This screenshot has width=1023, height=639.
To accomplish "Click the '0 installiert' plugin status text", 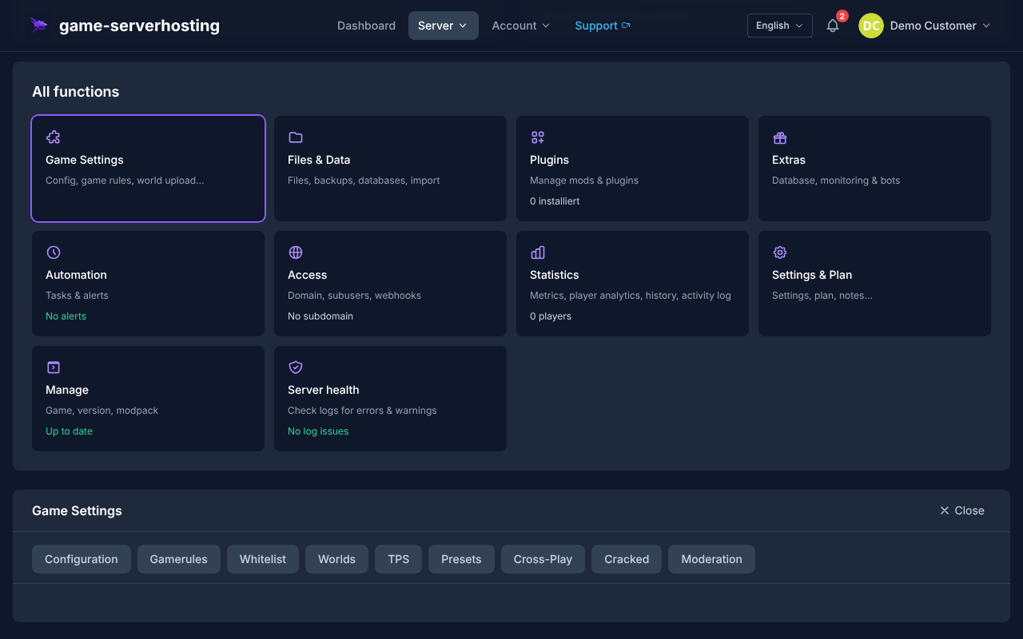I will tap(555, 201).
